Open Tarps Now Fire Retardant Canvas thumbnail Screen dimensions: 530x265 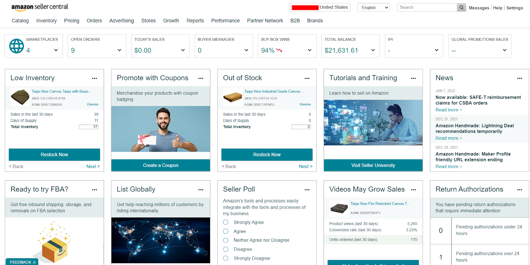tap(339, 208)
